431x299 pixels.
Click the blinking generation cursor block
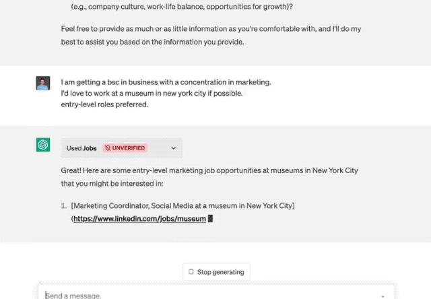(x=210, y=218)
